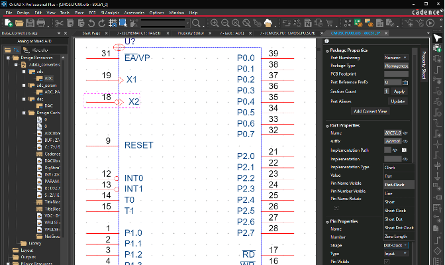The height and width of the screenshot is (265, 445).
Task: Click the Zoom Out magnifier icon
Action: tap(225, 23)
